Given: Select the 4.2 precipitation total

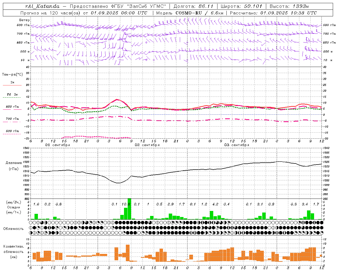Looking at the screenshot, I should (x=215, y=204).
